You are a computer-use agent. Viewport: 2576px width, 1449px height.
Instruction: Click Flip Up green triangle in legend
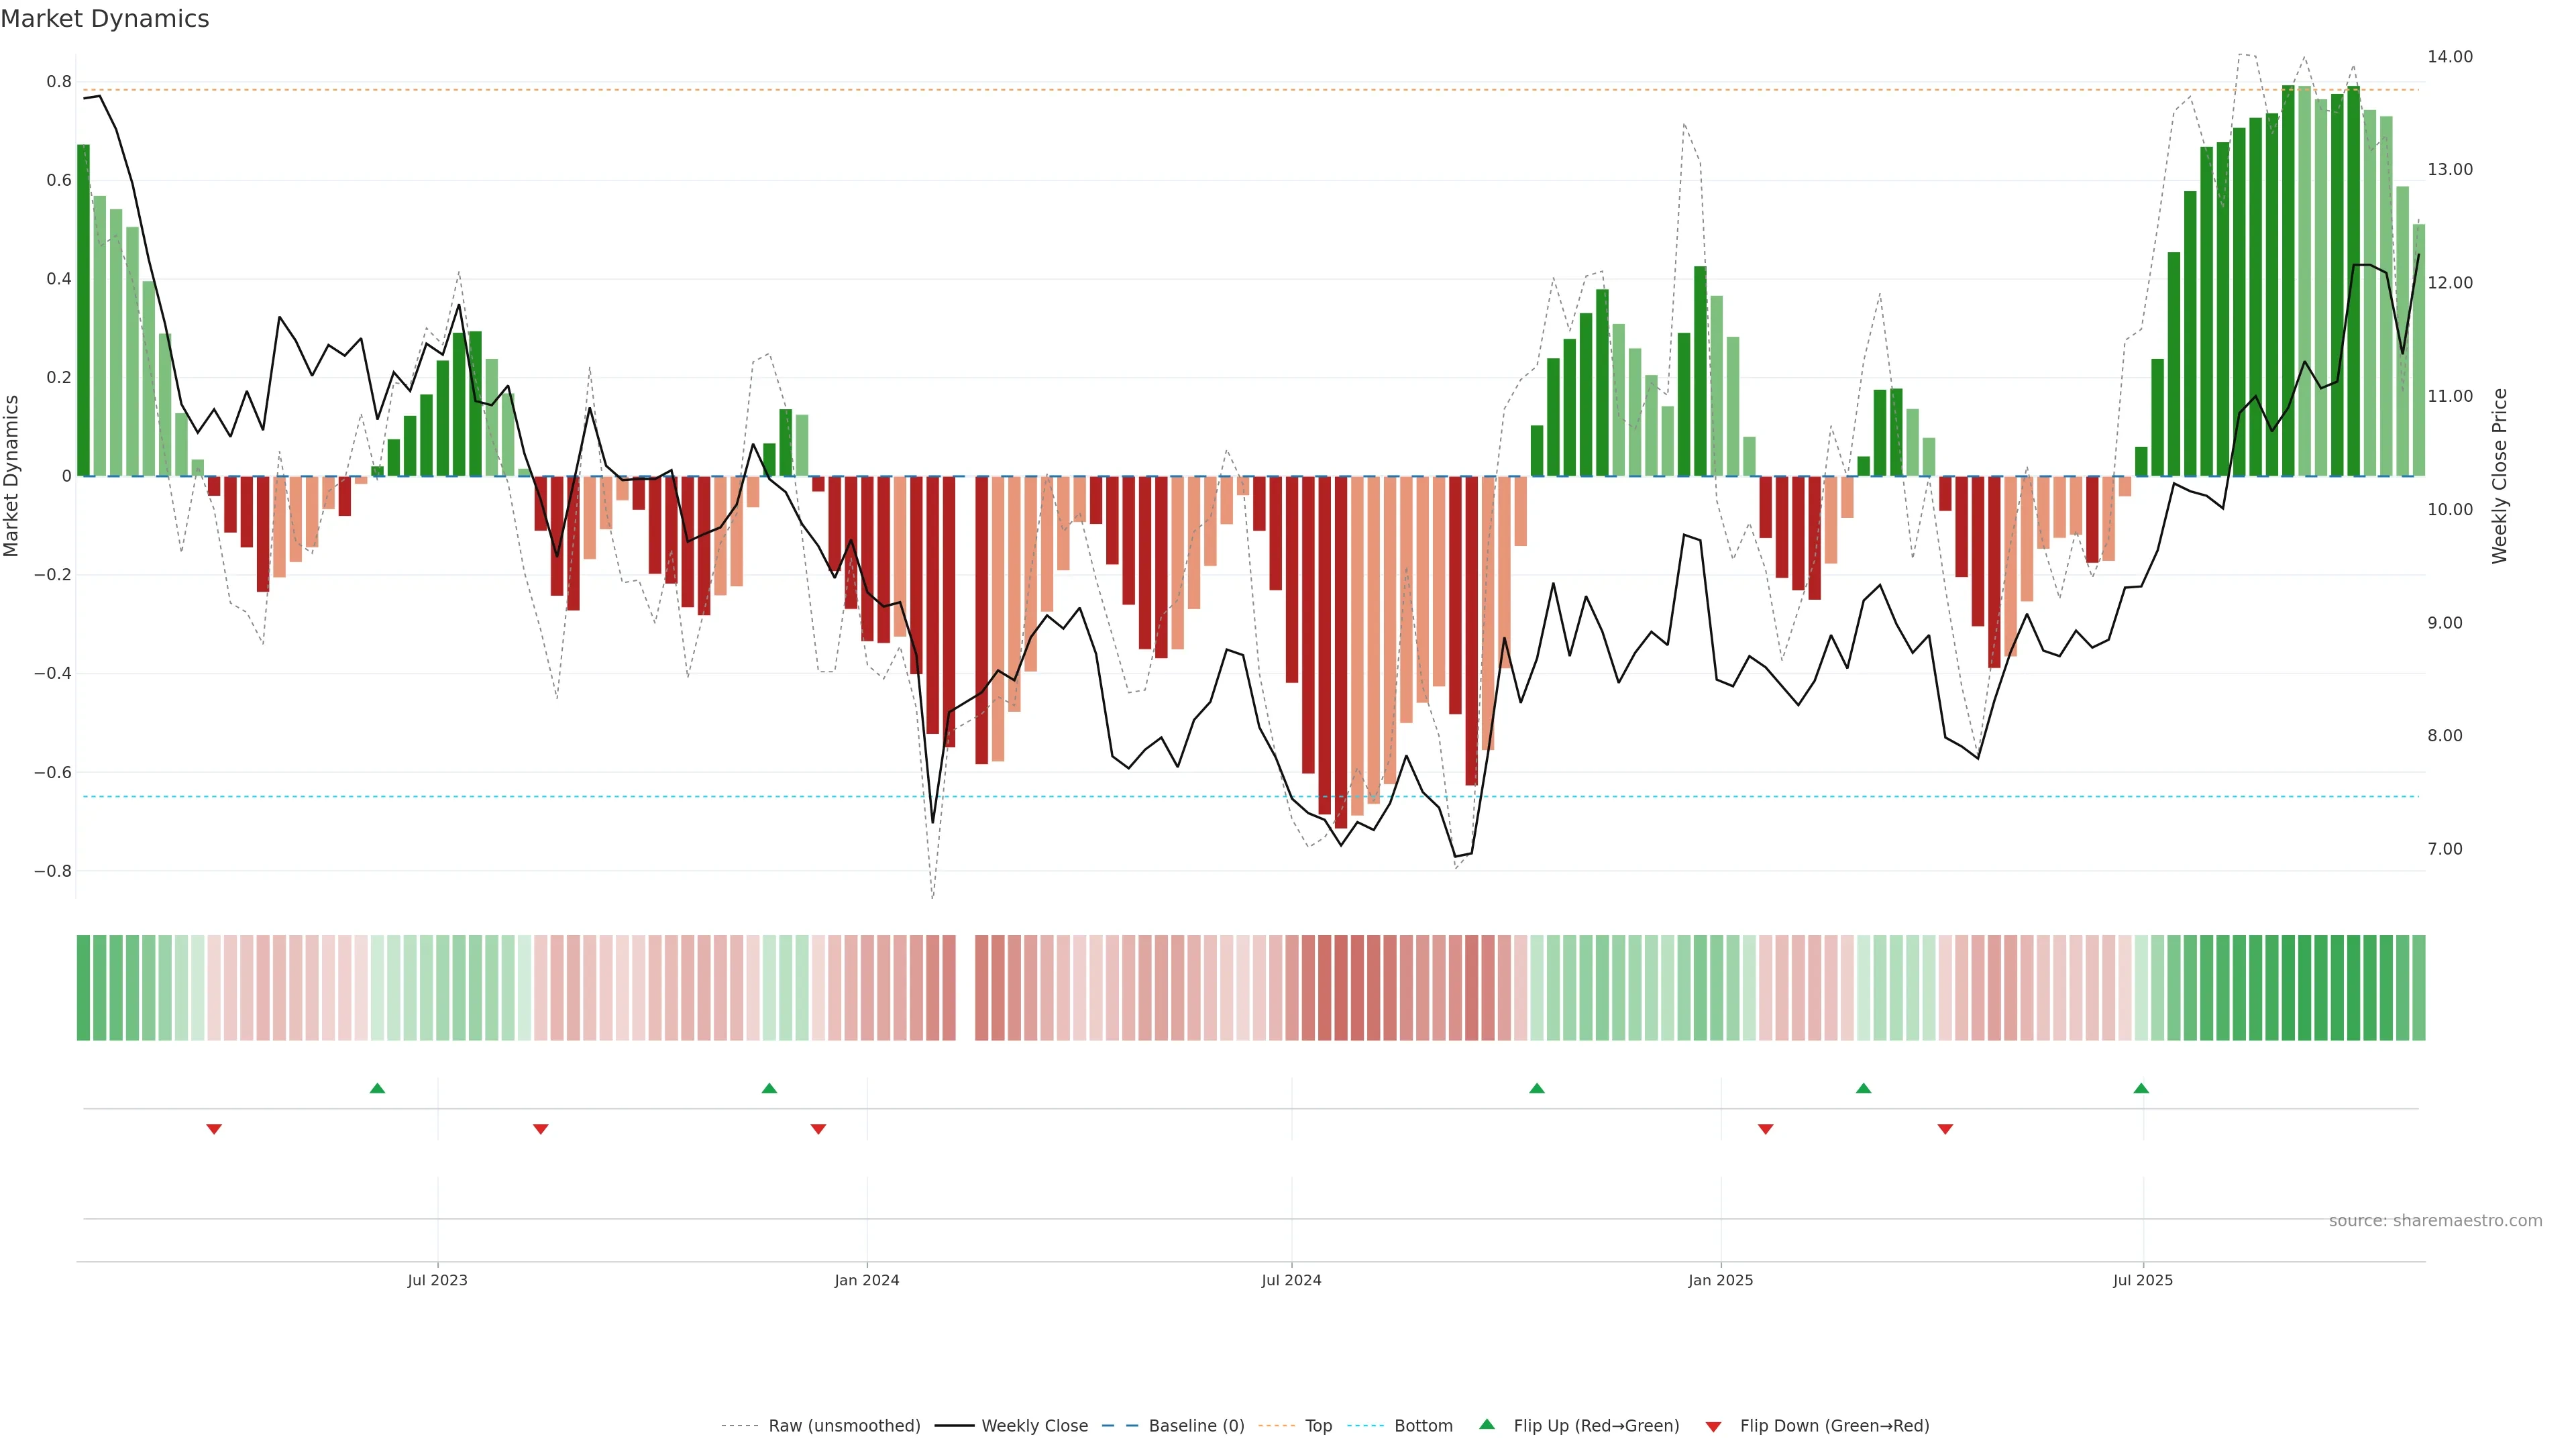1487,1424
